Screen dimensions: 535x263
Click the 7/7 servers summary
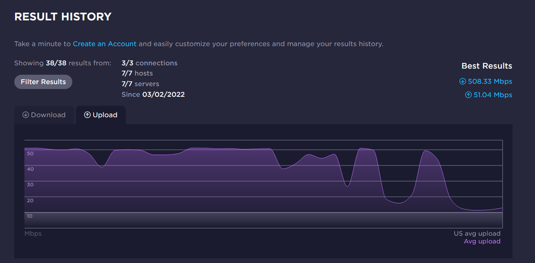click(140, 84)
